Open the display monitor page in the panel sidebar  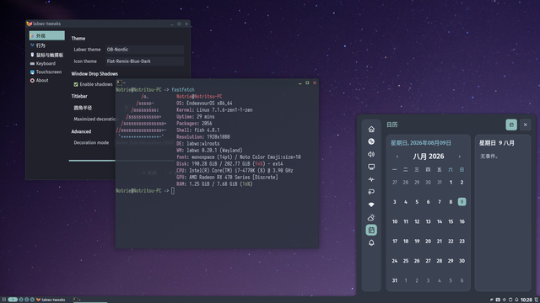click(371, 167)
